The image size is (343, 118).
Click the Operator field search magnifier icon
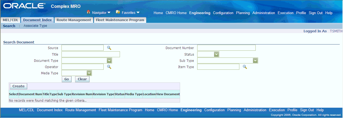109,67
